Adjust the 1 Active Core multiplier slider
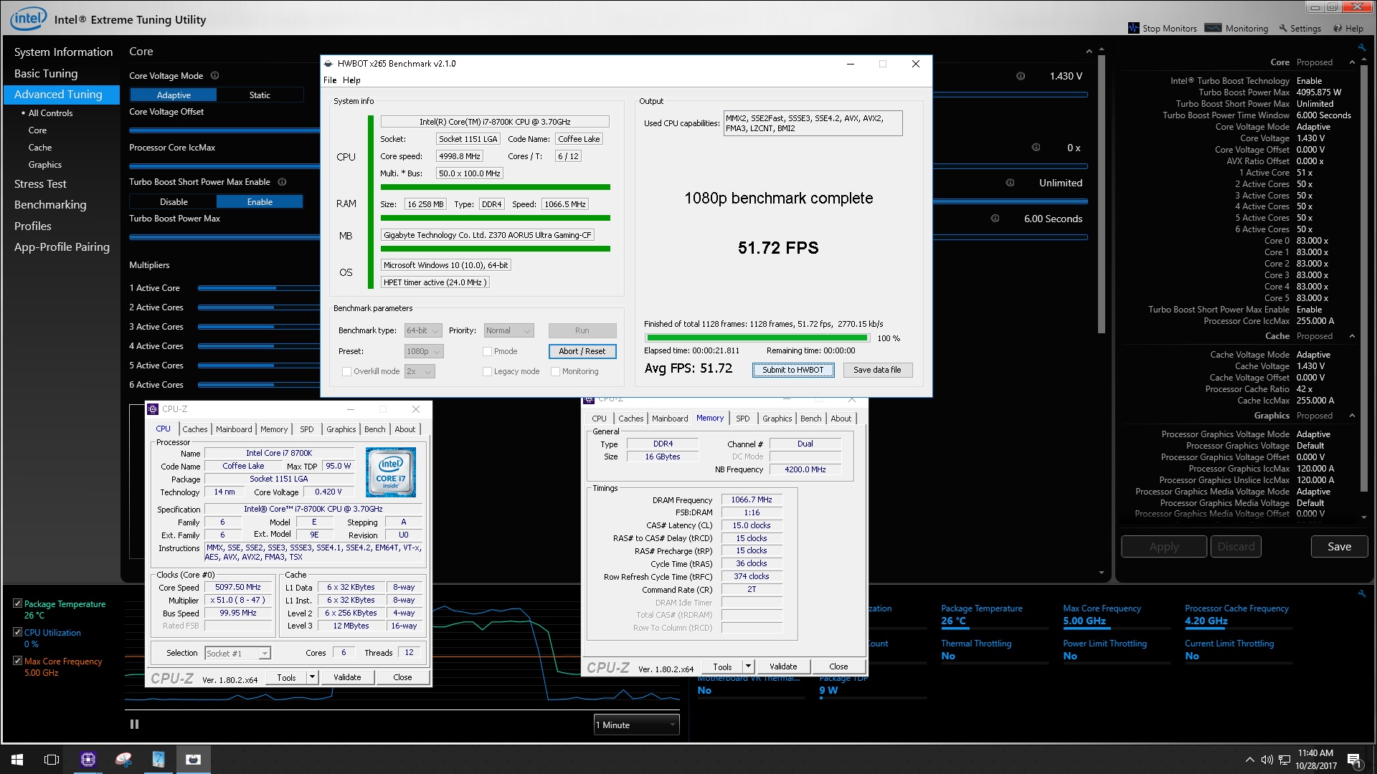The width and height of the screenshot is (1377, 774). click(x=258, y=288)
